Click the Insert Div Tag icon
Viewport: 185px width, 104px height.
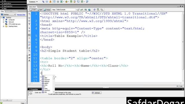[x=58, y=2]
